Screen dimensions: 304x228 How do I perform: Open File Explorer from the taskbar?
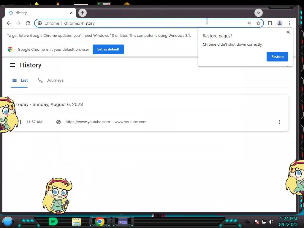(77, 222)
